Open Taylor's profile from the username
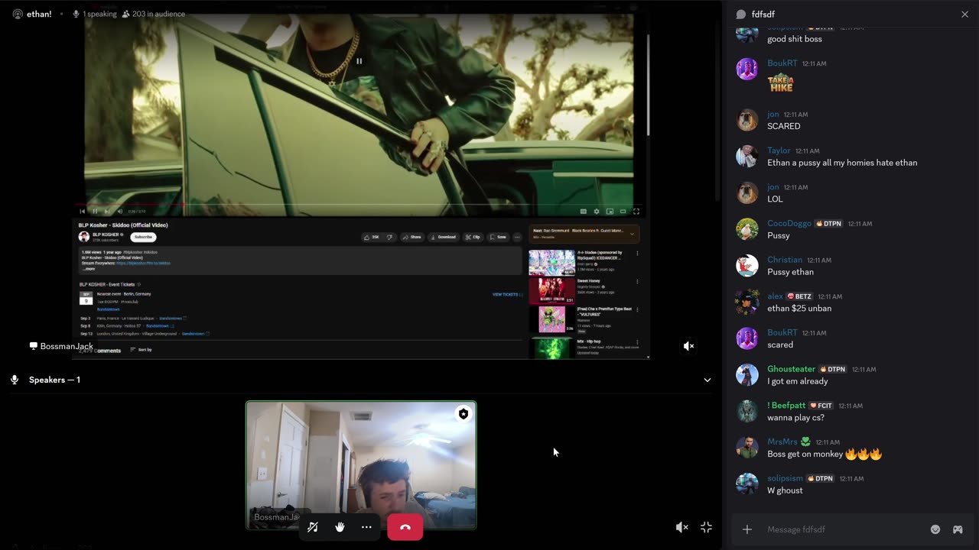The height and width of the screenshot is (550, 979). [779, 150]
